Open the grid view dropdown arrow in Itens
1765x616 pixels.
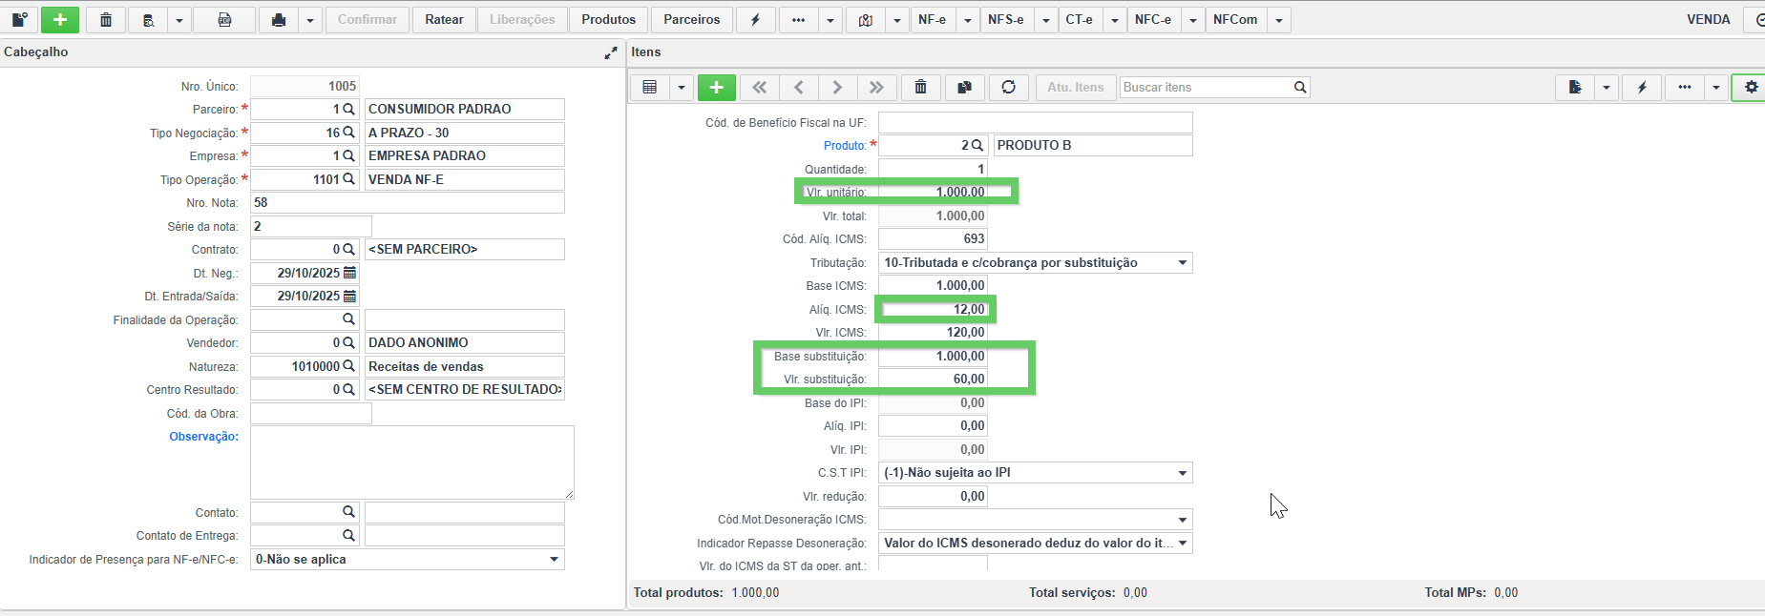point(681,87)
